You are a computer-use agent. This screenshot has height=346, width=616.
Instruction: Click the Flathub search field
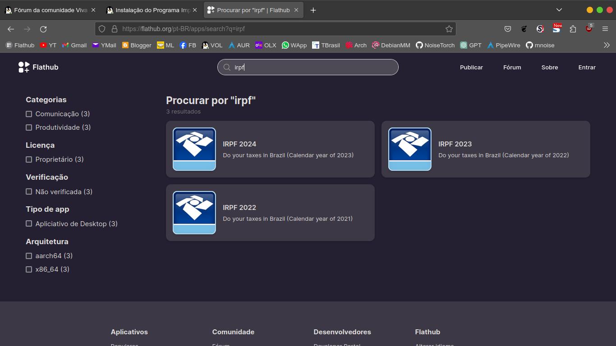coord(308,67)
